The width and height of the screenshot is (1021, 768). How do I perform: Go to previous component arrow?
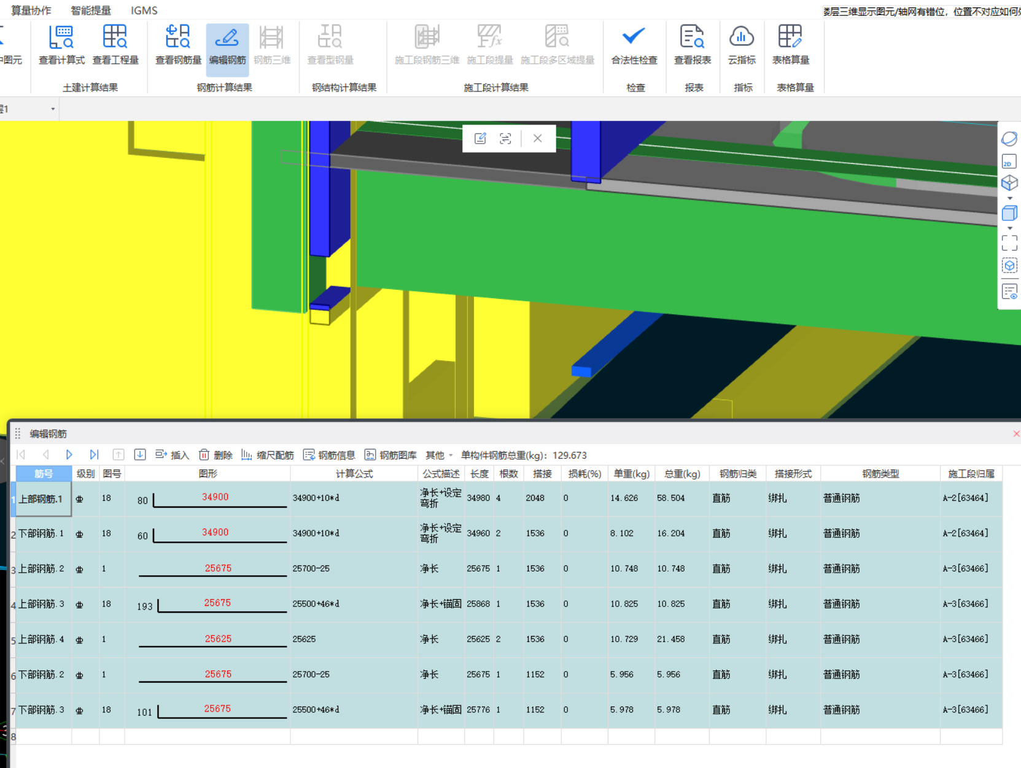pyautogui.click(x=45, y=455)
